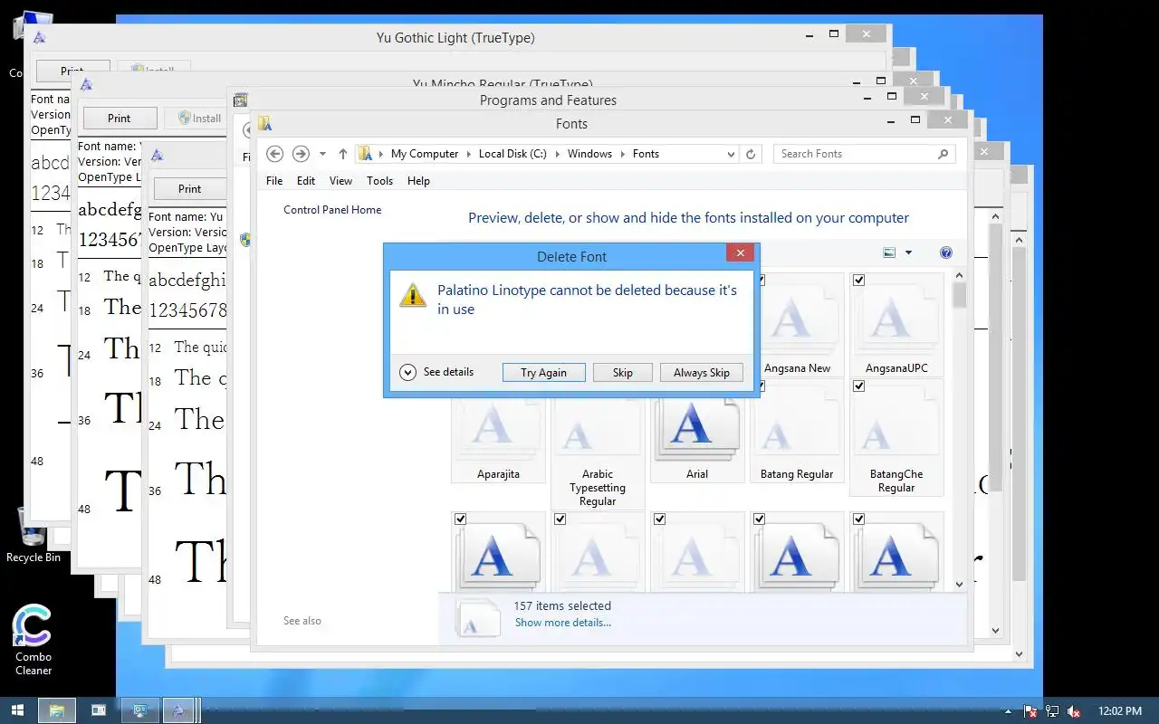Open view options dropdown arrow
Viewport: 1159px width, 724px height.
coord(908,253)
